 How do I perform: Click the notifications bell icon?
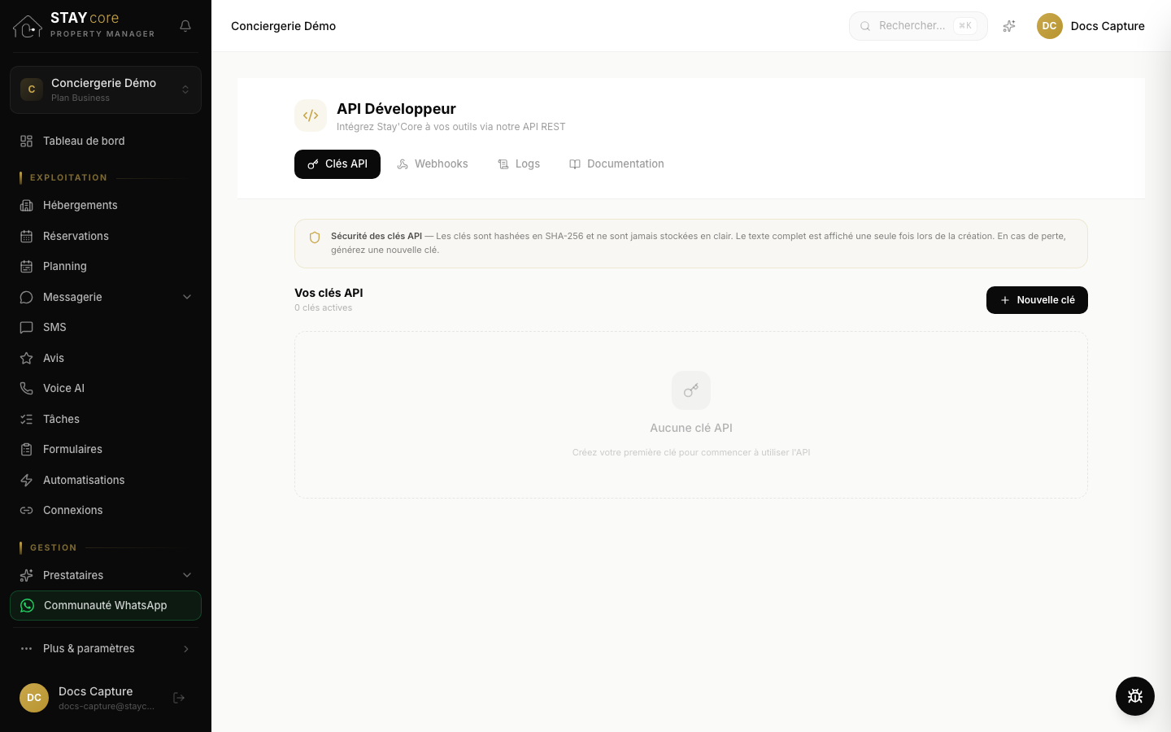point(185,26)
